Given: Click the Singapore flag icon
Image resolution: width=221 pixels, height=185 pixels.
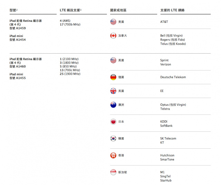Looking at the screenshot, I should pyautogui.click(x=113, y=172).
